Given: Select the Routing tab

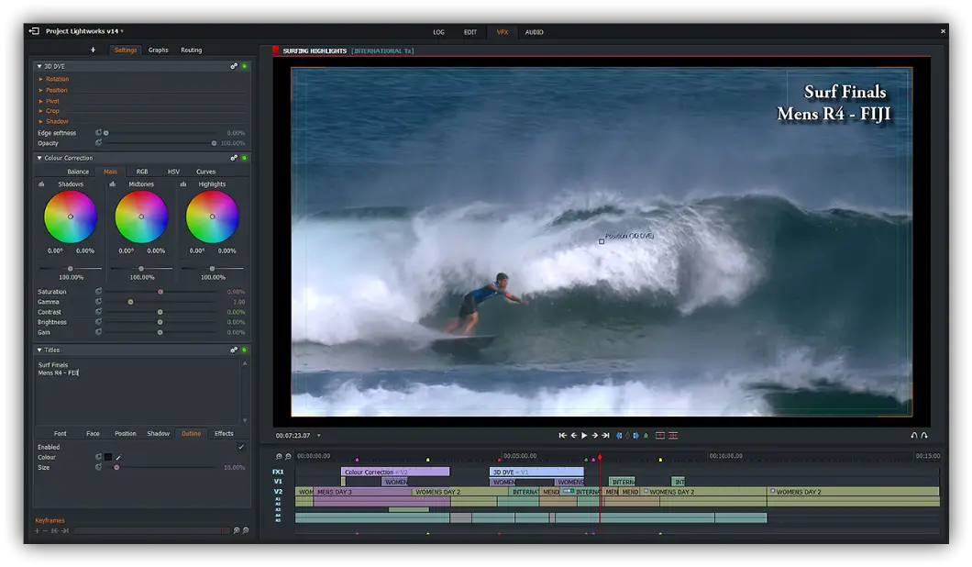Looking at the screenshot, I should [191, 50].
